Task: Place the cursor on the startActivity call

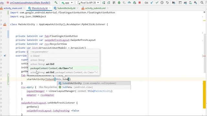Action: 36,79
